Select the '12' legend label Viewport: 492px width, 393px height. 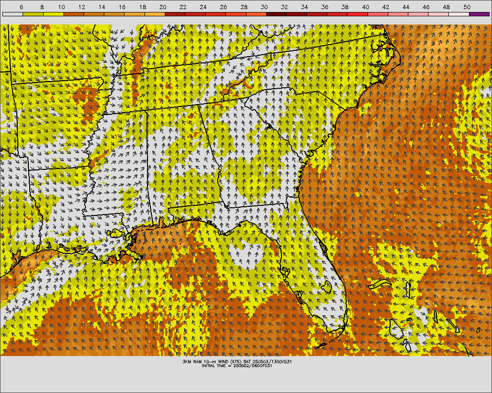(82, 7)
